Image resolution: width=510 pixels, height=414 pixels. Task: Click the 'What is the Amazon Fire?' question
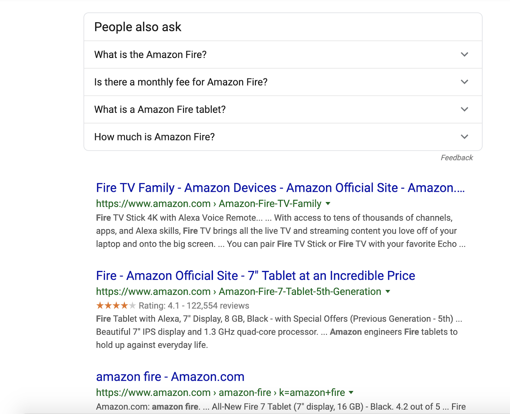[150, 54]
